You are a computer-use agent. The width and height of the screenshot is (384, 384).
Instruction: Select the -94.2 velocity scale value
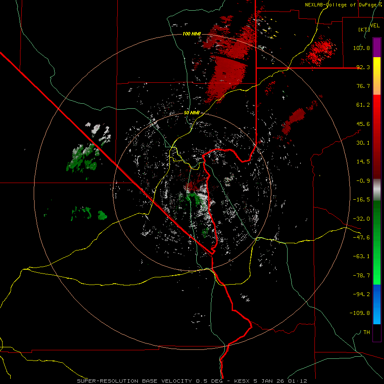pos(361,294)
